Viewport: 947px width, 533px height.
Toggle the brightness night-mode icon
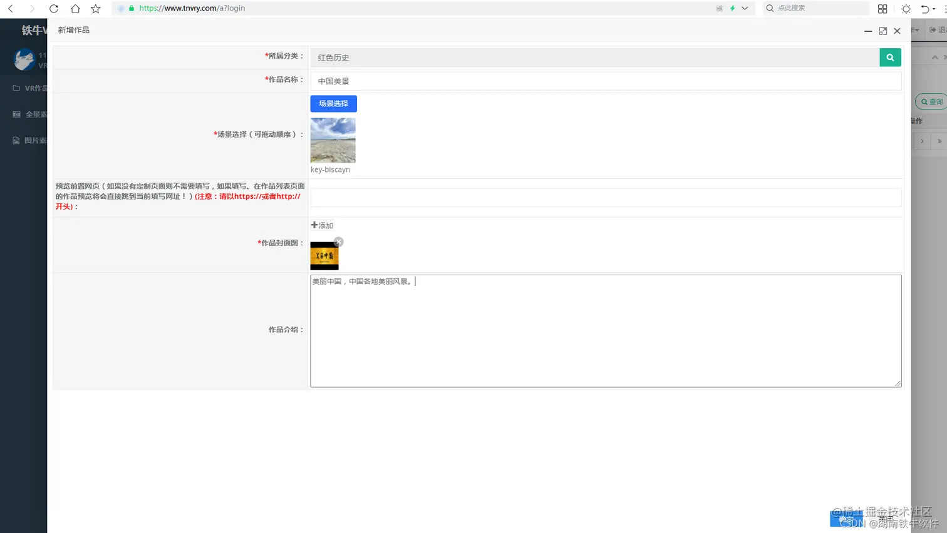pyautogui.click(x=906, y=9)
